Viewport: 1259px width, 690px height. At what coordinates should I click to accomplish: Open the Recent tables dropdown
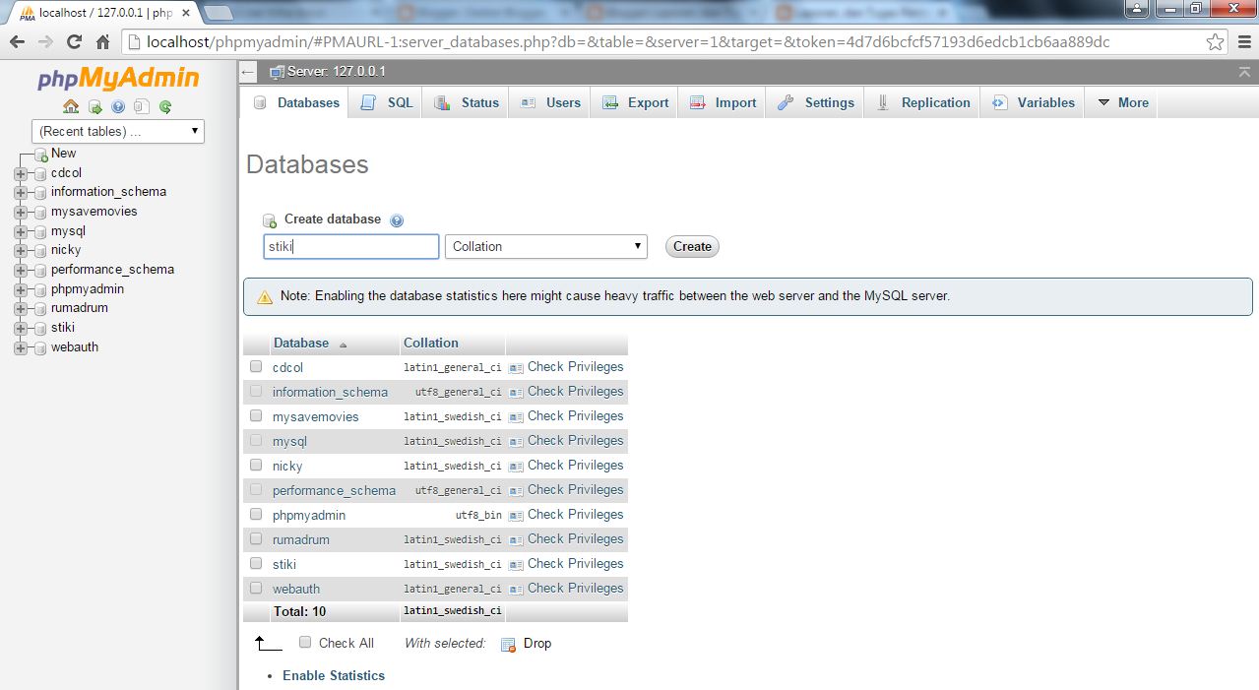click(x=118, y=131)
